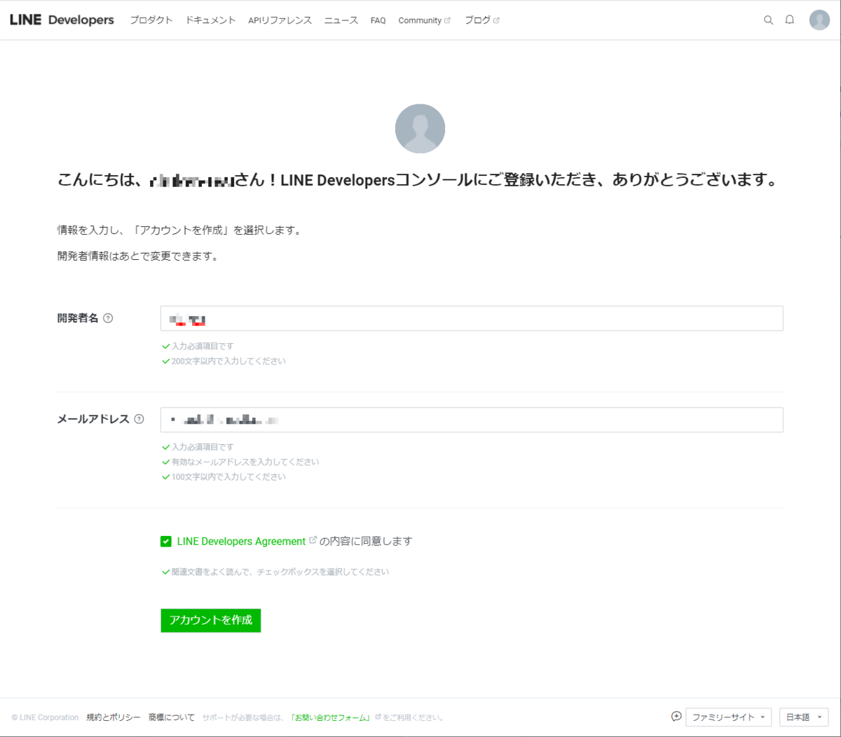Click the smiley feedback icon in footer
This screenshot has height=737, width=841.
point(676,716)
